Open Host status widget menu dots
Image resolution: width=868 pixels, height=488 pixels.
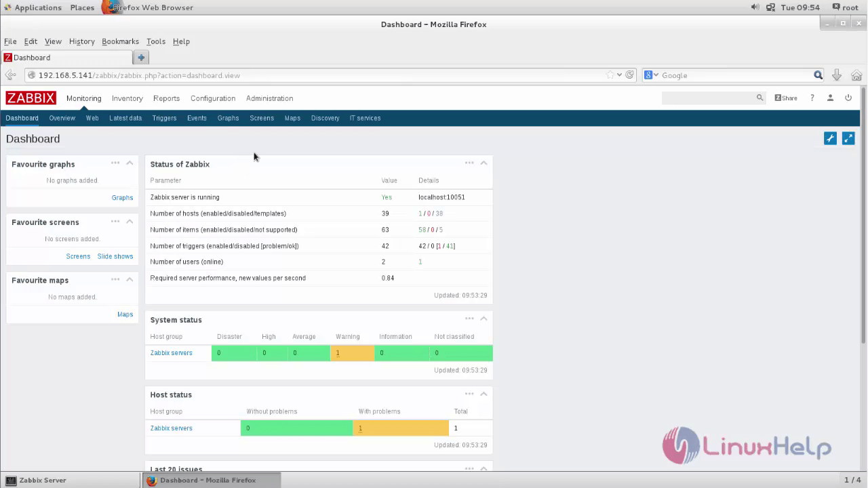(469, 394)
